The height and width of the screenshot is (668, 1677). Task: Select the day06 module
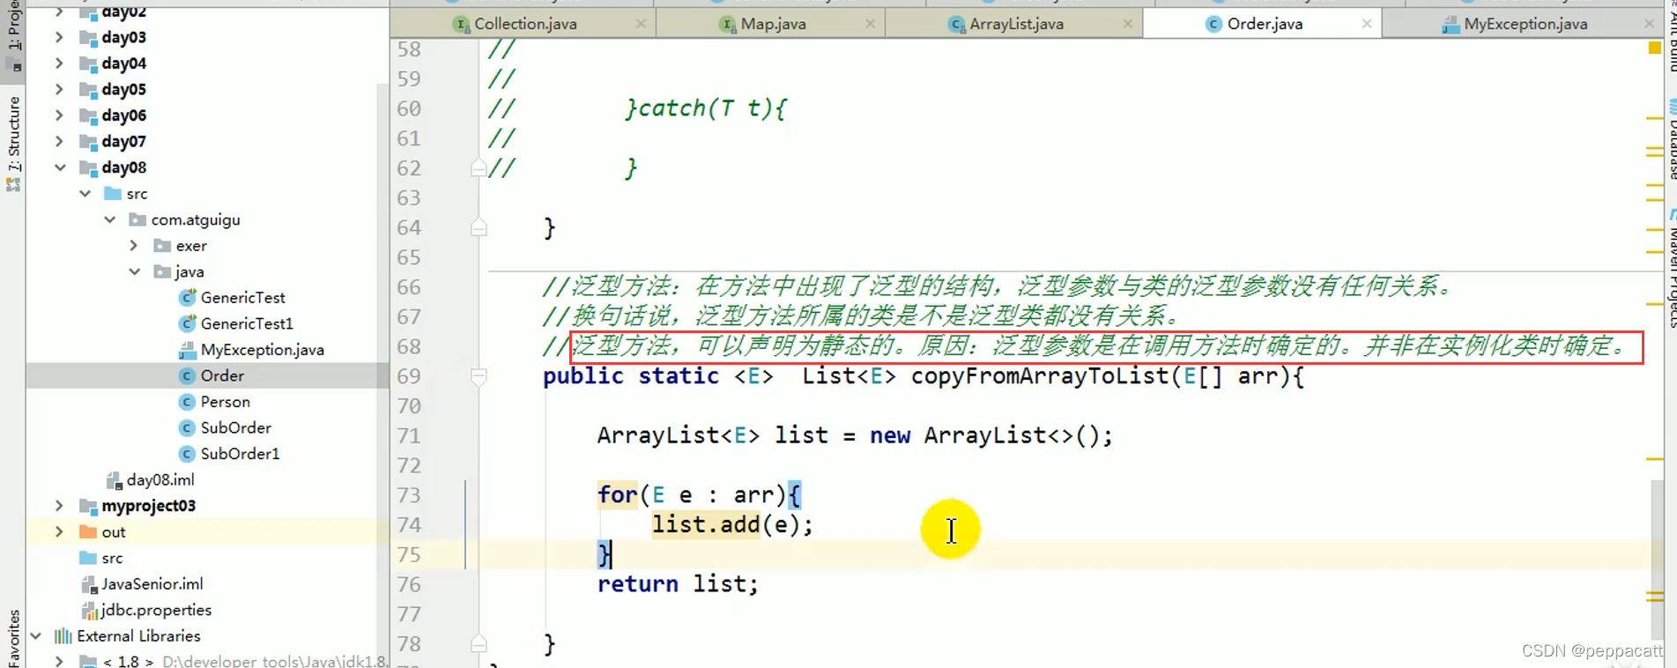tap(123, 115)
